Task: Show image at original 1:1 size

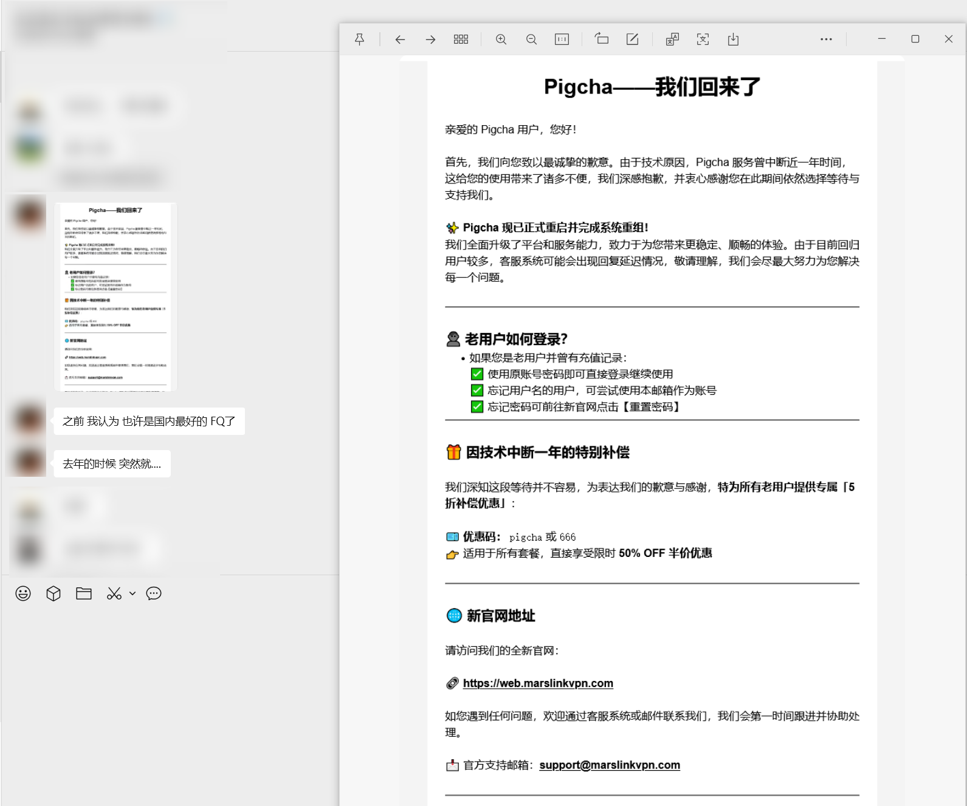Action: point(562,39)
